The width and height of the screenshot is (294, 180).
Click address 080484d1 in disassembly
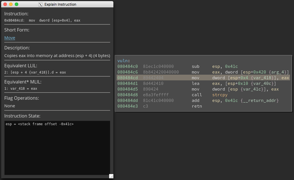click(128, 83)
